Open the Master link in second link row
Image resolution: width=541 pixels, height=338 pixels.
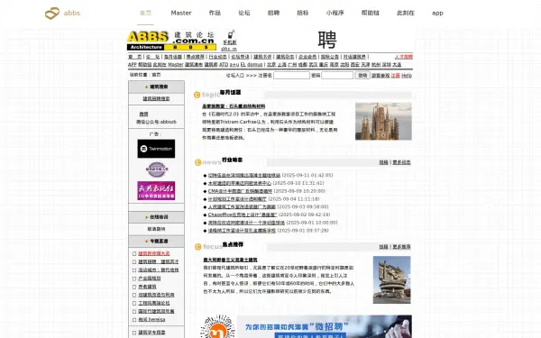[x=176, y=65]
